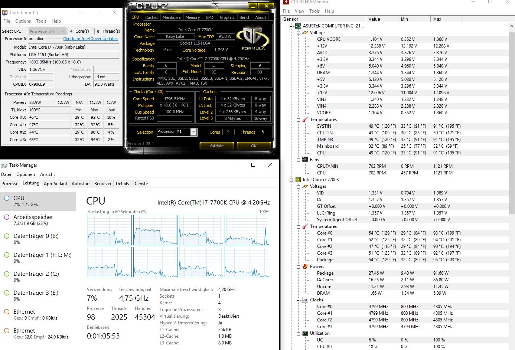
Task: Click the Frequency field in Core Temp
Action: [74, 62]
